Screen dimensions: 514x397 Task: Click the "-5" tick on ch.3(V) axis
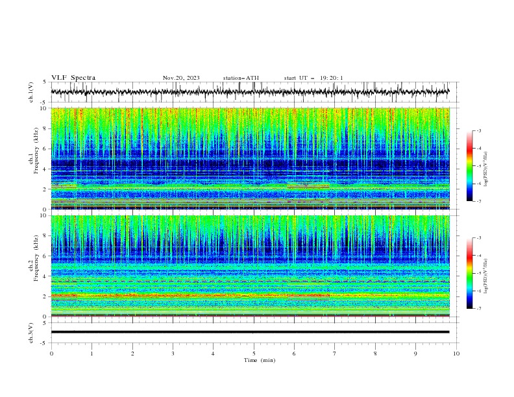pos(44,343)
